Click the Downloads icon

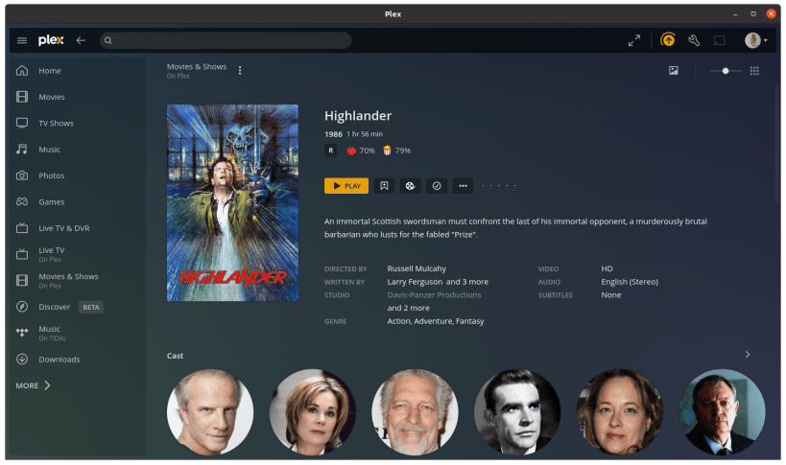(x=22, y=359)
